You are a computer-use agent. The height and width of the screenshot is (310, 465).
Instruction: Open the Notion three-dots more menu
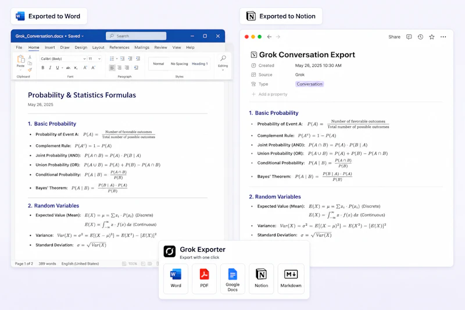443,37
